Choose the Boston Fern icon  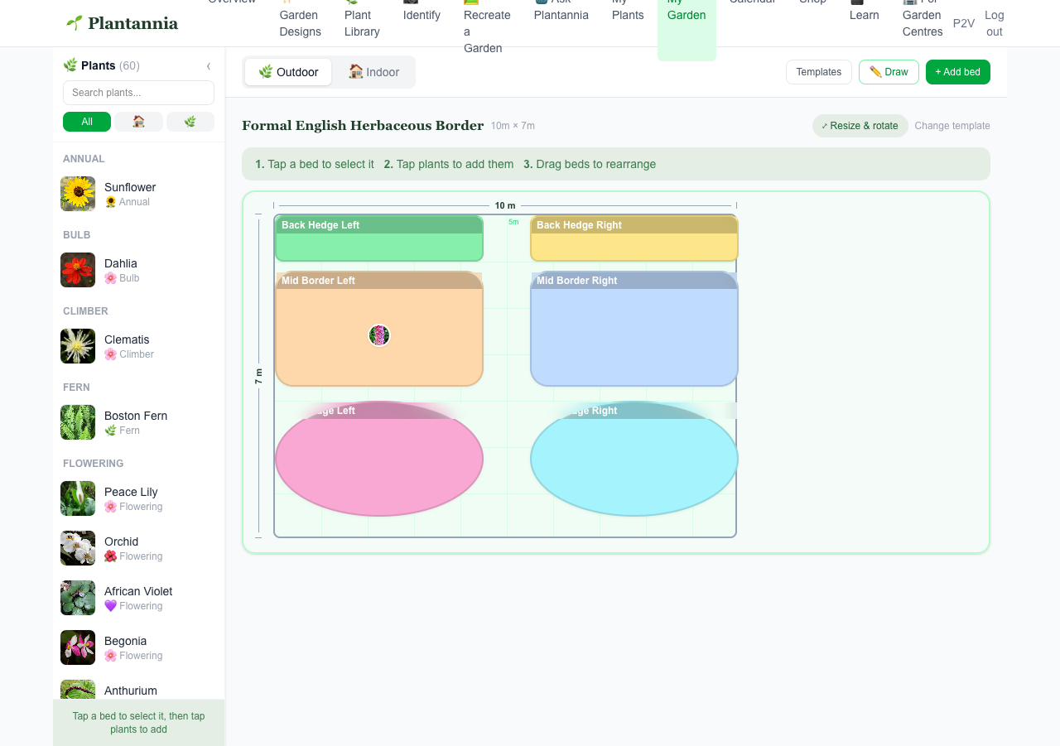[x=78, y=422]
